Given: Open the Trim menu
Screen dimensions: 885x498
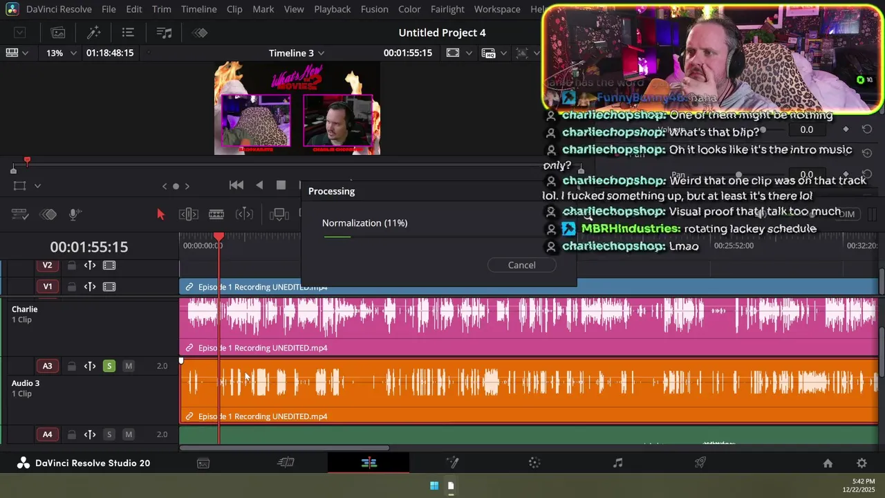Looking at the screenshot, I should 162,9.
